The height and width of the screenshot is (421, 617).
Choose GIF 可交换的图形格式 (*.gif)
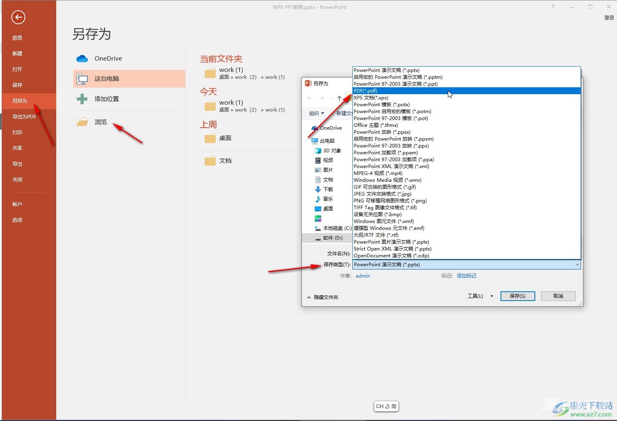pos(467,187)
